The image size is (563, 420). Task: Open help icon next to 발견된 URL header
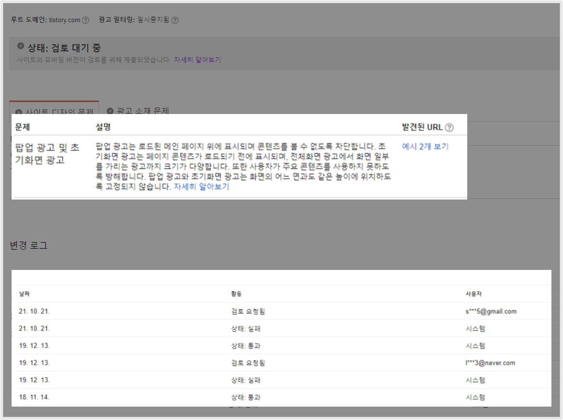tap(450, 127)
